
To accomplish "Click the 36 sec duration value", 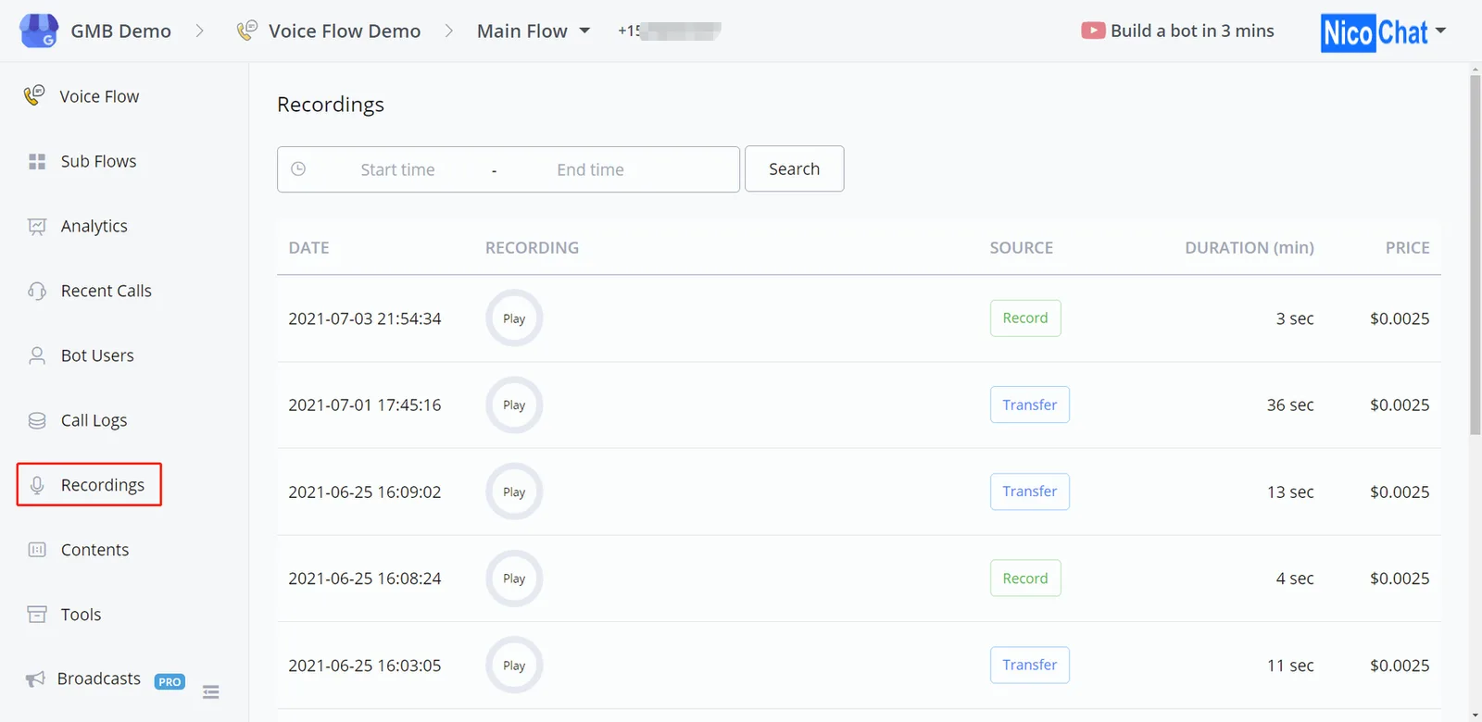I will [x=1290, y=405].
